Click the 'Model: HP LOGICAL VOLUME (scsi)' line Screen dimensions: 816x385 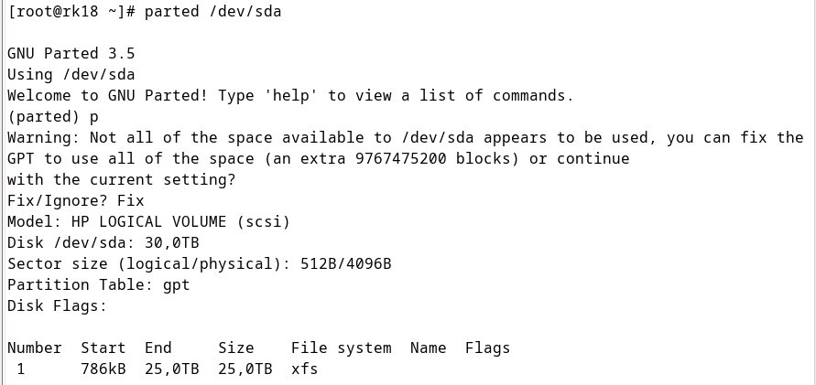(148, 222)
